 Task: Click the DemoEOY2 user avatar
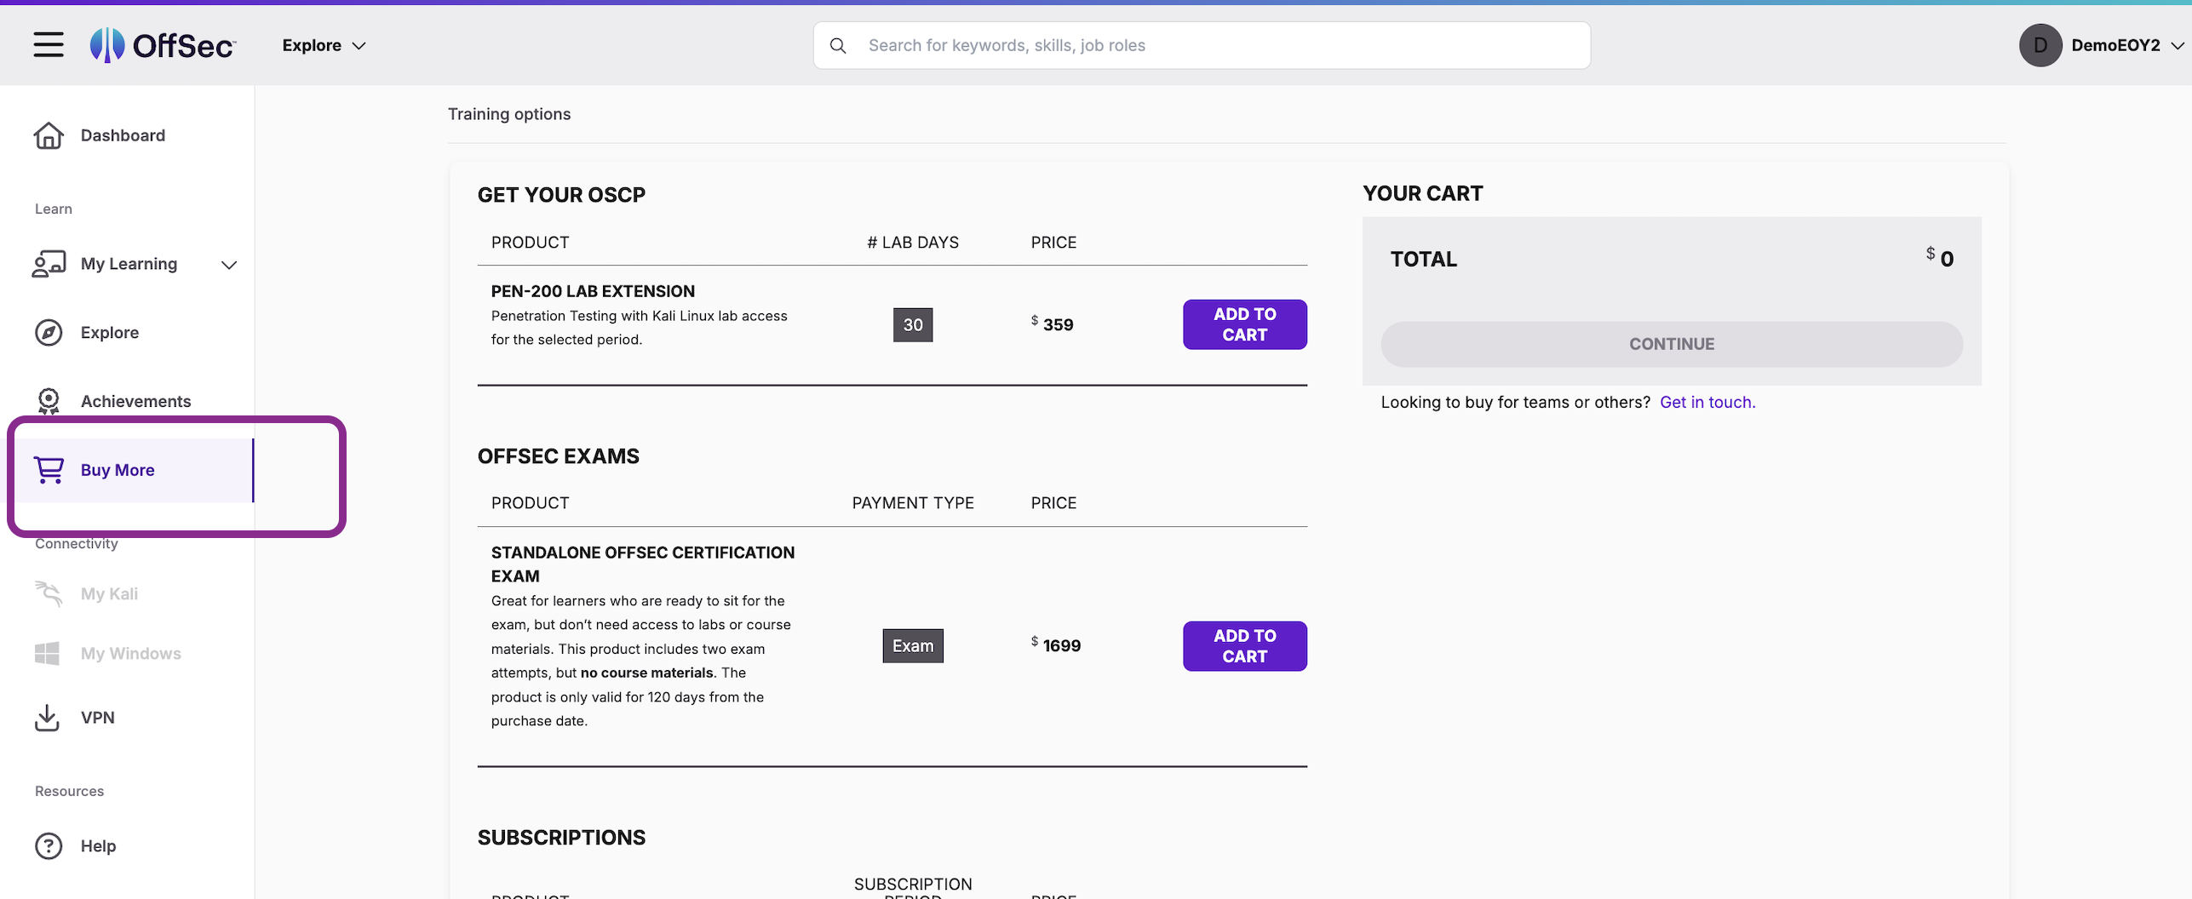tap(2040, 45)
